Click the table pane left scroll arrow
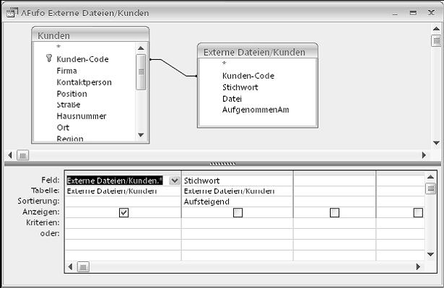The width and height of the screenshot is (444, 288). 10,155
